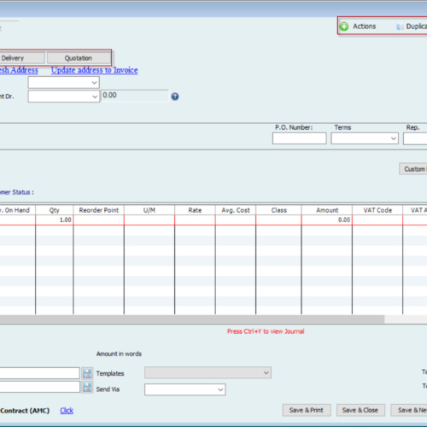Click inside the P.O. Number field
Screen dimensions: 427x427
point(299,138)
